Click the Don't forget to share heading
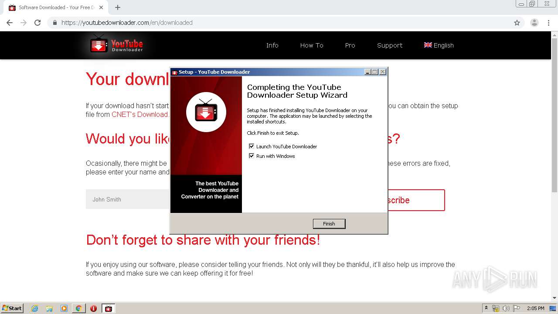Screen dimensions: 558x314 click(203, 240)
